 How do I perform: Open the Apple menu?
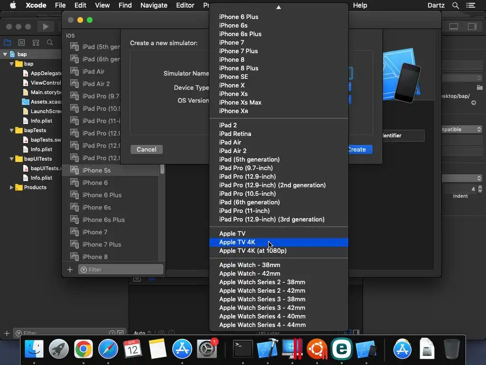pyautogui.click(x=13, y=5)
